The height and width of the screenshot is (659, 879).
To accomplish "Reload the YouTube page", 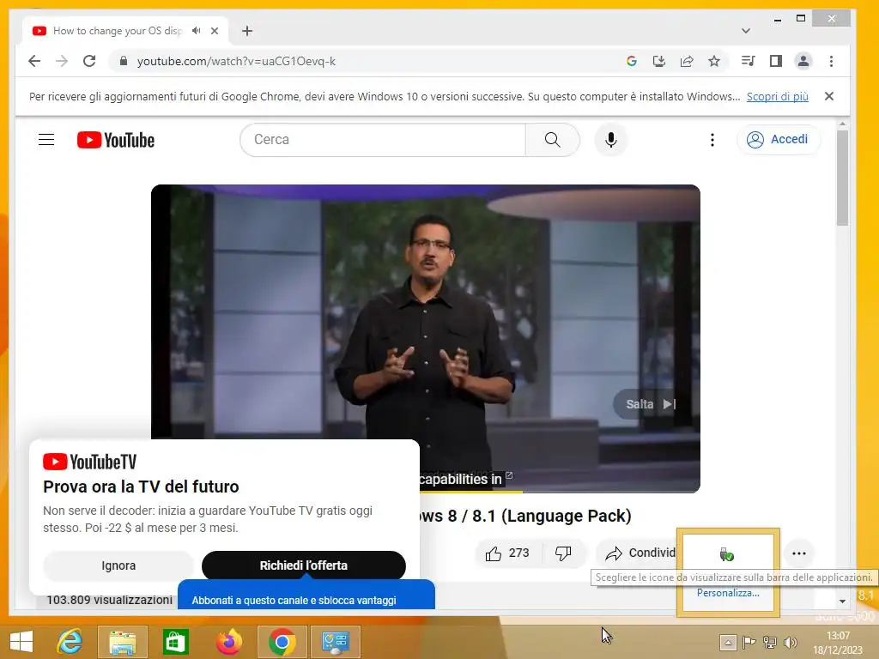I will click(x=89, y=61).
